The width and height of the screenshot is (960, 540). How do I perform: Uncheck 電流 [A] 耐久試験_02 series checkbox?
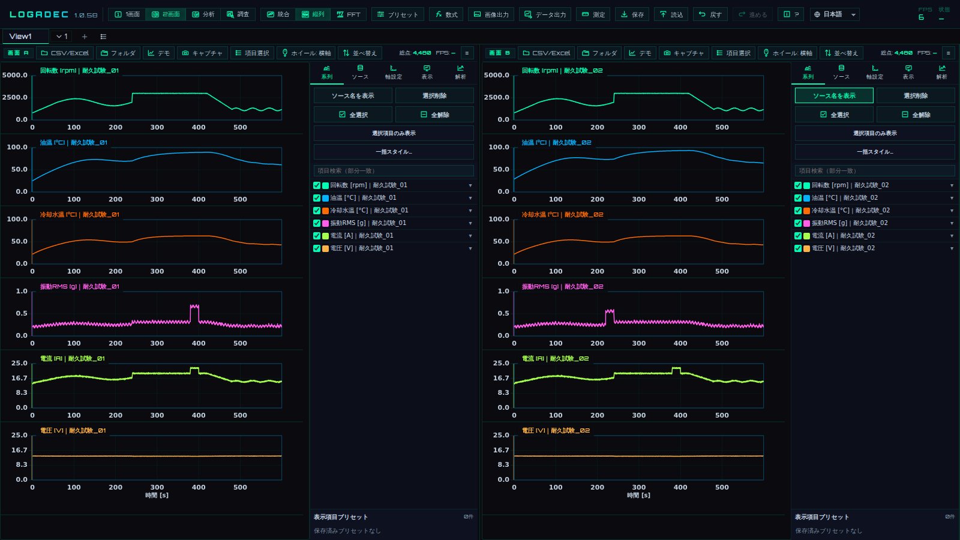798,236
